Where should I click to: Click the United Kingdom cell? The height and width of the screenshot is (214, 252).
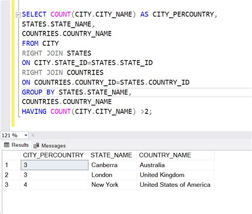click(x=175, y=175)
